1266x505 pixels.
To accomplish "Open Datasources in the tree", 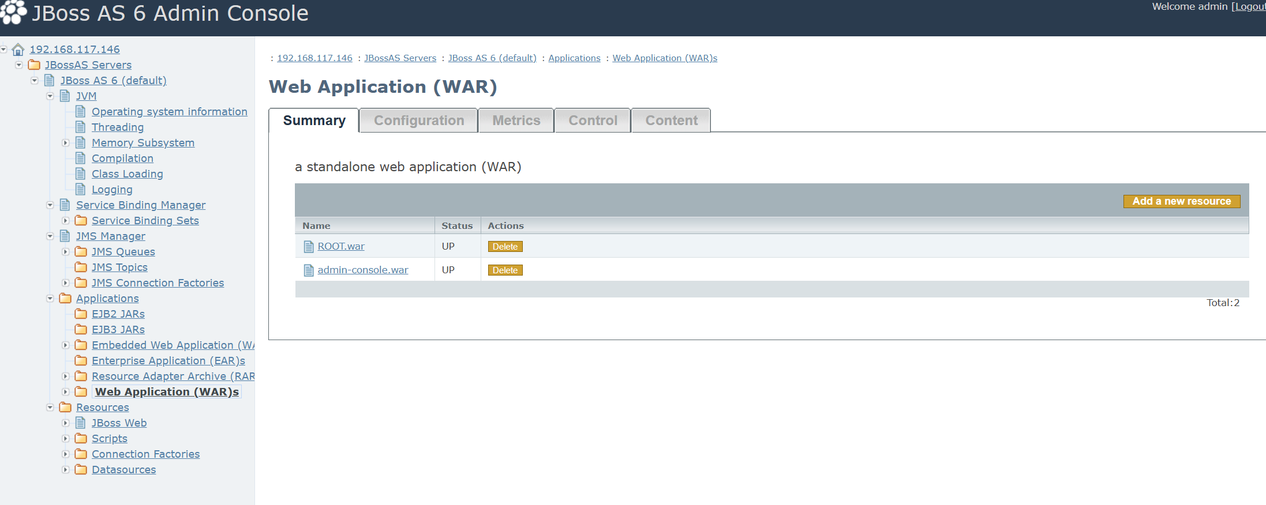I will [x=123, y=469].
